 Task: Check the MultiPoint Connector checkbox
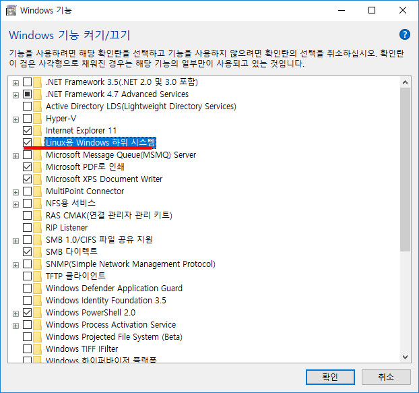pos(27,191)
